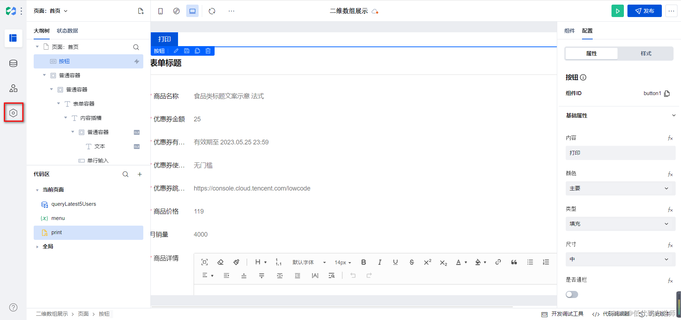This screenshot has height=320, width=681.
Task: Switch to desktop PC preview
Action: coord(192,11)
